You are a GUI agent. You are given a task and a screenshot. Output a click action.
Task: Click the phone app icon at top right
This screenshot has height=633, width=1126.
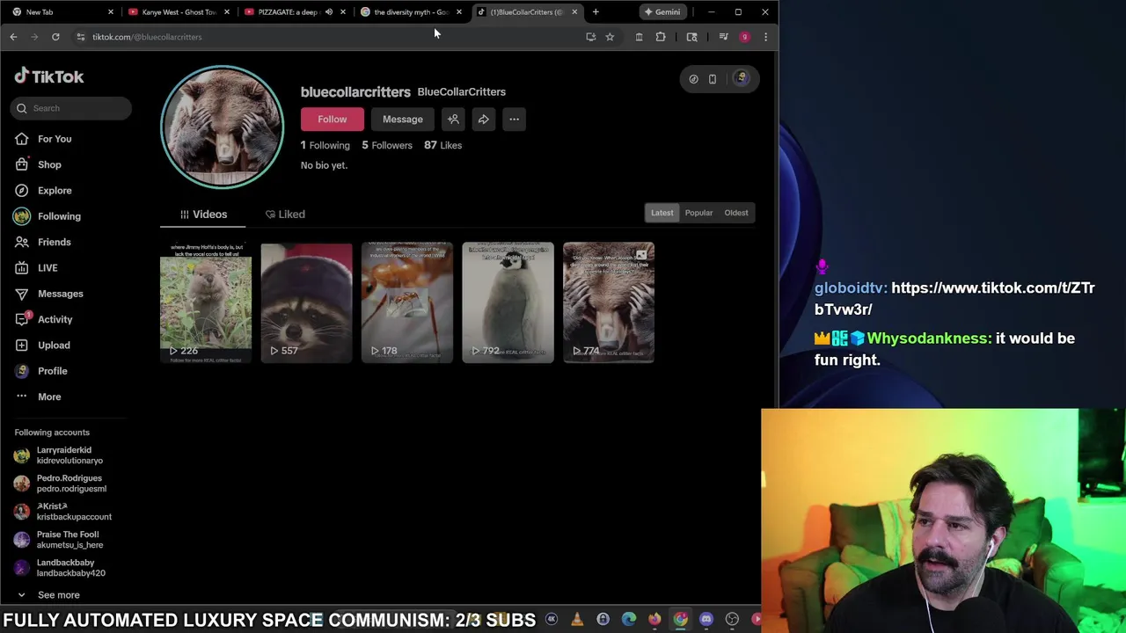[x=713, y=79]
